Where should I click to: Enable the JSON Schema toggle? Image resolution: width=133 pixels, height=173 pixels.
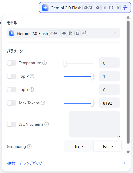click(11, 124)
